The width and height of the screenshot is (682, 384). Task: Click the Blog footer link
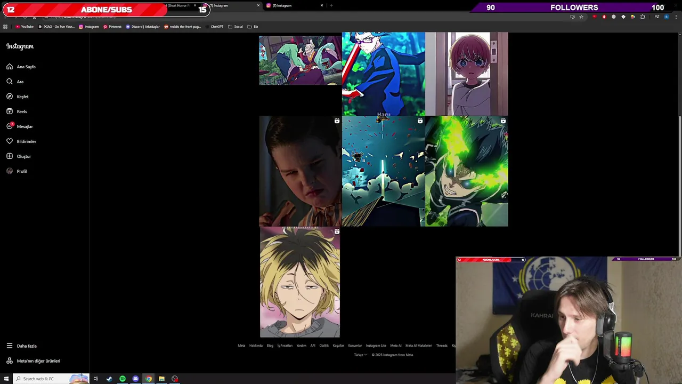point(270,346)
